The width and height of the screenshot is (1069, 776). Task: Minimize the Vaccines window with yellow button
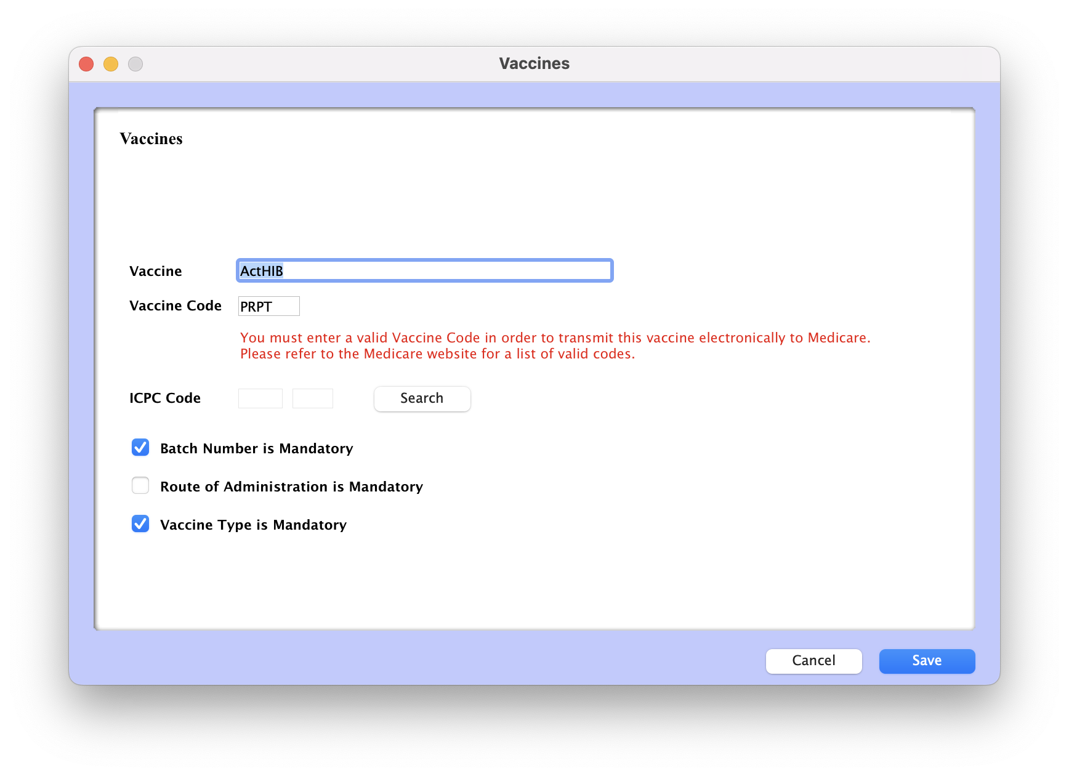(x=111, y=64)
